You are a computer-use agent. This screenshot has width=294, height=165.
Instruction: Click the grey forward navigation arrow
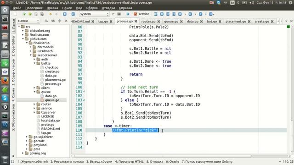point(56,14)
